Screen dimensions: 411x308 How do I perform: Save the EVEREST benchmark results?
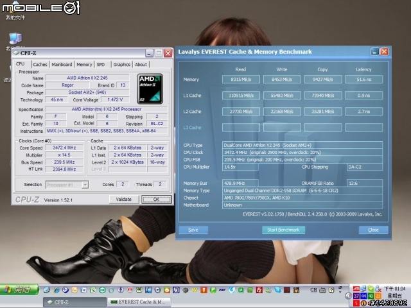[193, 230]
